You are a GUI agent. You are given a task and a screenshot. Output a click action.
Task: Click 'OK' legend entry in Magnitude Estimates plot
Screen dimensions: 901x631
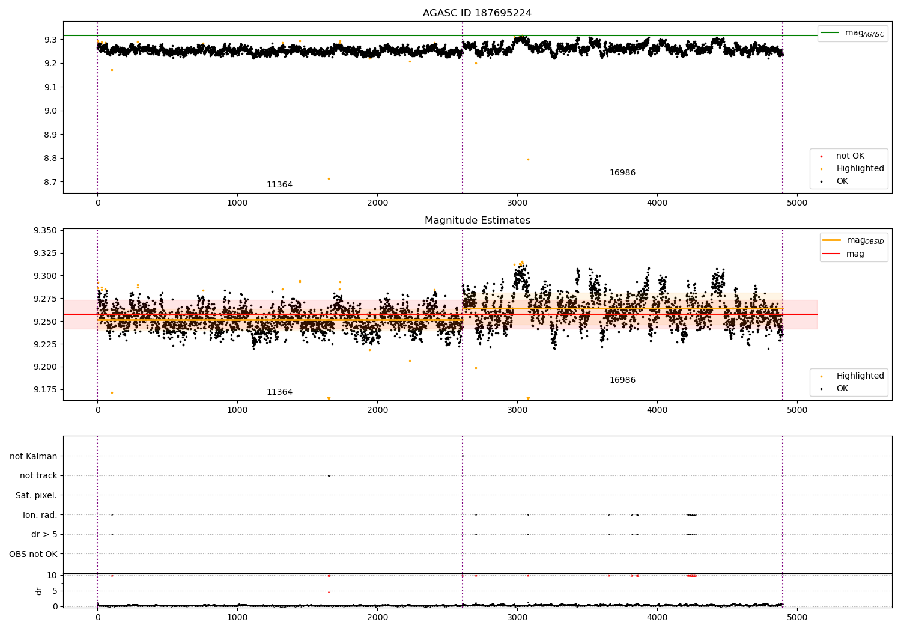(x=842, y=389)
